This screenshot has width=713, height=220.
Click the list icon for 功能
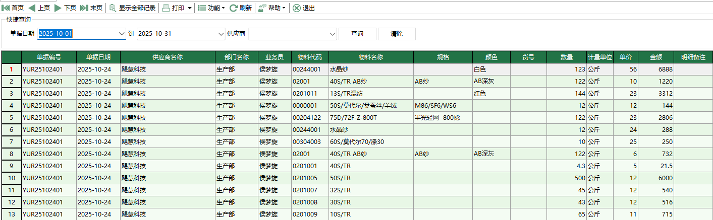[x=201, y=8]
